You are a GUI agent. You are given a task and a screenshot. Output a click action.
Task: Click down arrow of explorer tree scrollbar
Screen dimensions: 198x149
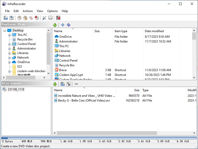point(48,73)
